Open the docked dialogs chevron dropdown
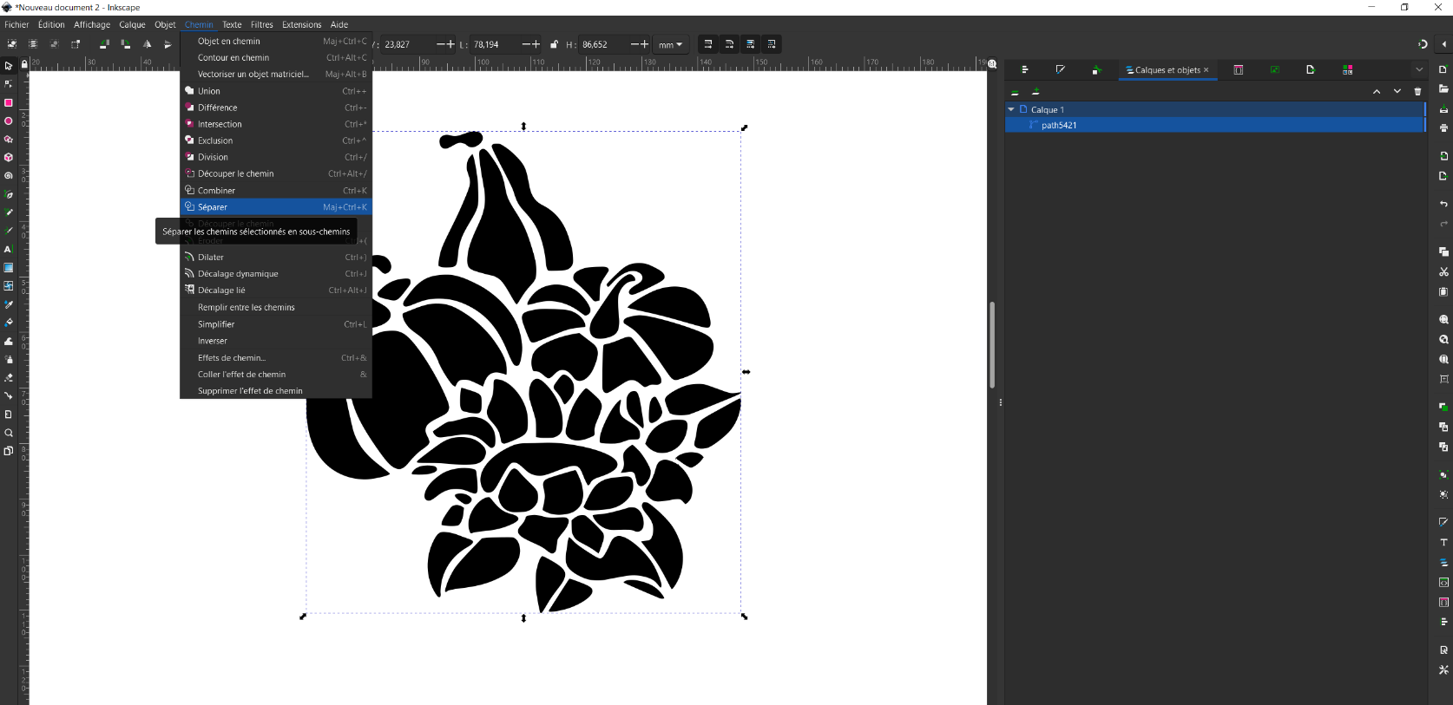 click(x=1419, y=69)
